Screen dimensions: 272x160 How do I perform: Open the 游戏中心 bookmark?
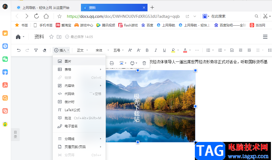point(84,25)
